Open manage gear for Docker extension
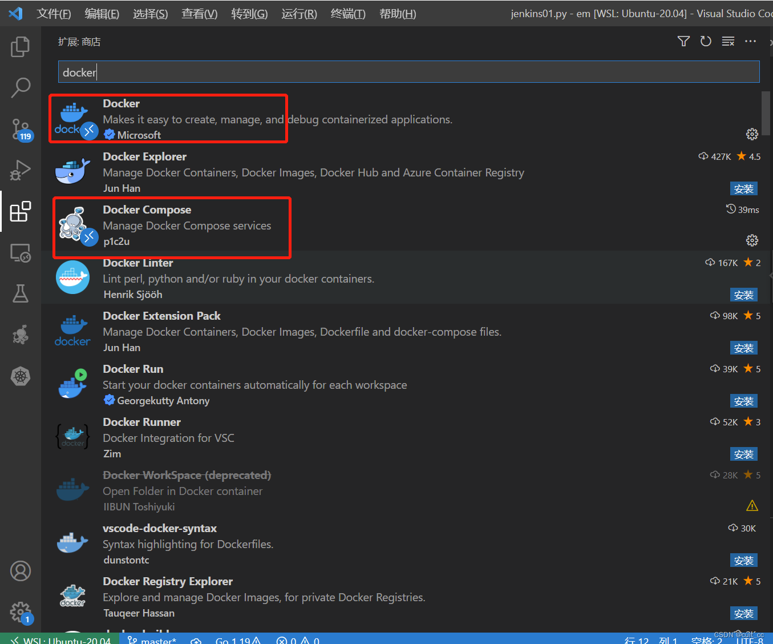This screenshot has height=644, width=773. pos(752,134)
